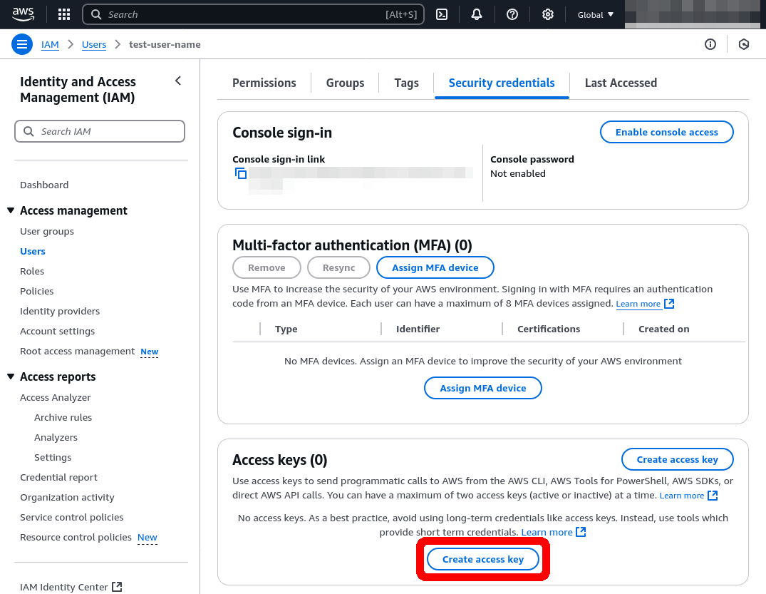Open the notifications bell

tap(477, 15)
